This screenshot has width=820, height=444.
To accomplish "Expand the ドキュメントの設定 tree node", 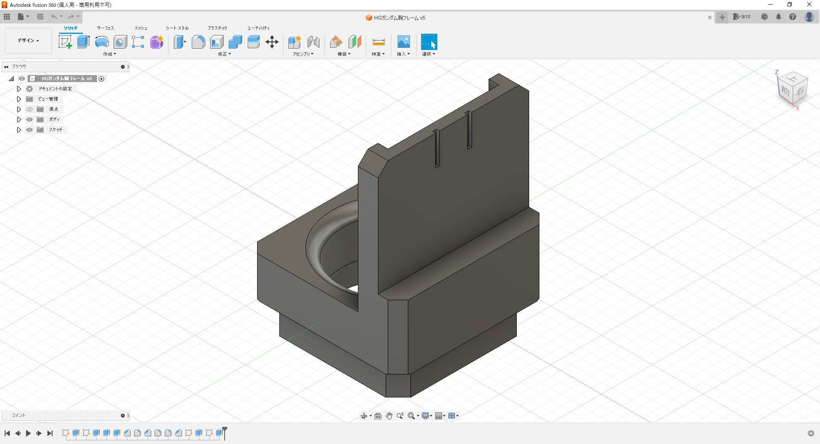I will click(19, 89).
